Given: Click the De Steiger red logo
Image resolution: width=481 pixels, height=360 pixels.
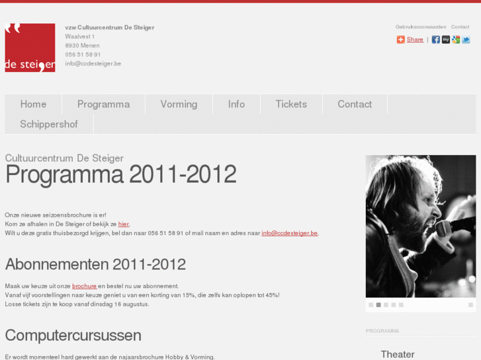Looking at the screenshot, I should coord(30,48).
